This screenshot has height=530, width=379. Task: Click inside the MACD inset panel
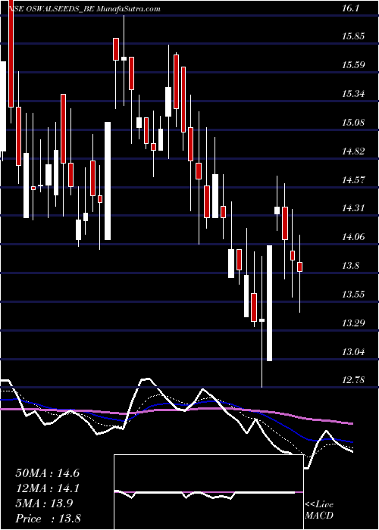click(208, 492)
